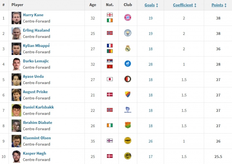
Task: Click Feyenoord club crest for Ayase Ueda
Action: pyautogui.click(x=128, y=79)
